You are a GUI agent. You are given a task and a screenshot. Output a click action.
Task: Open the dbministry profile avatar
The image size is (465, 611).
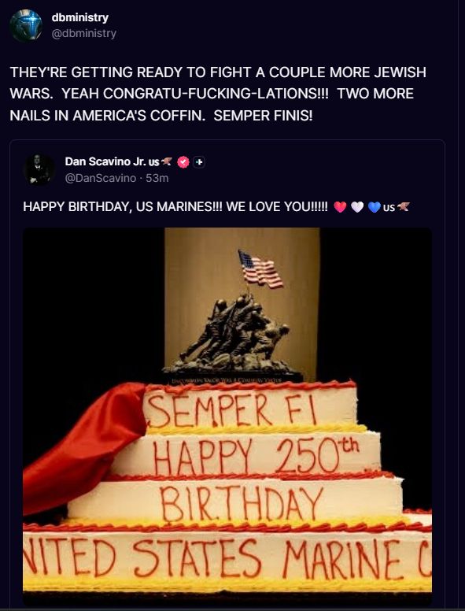pyautogui.click(x=26, y=26)
